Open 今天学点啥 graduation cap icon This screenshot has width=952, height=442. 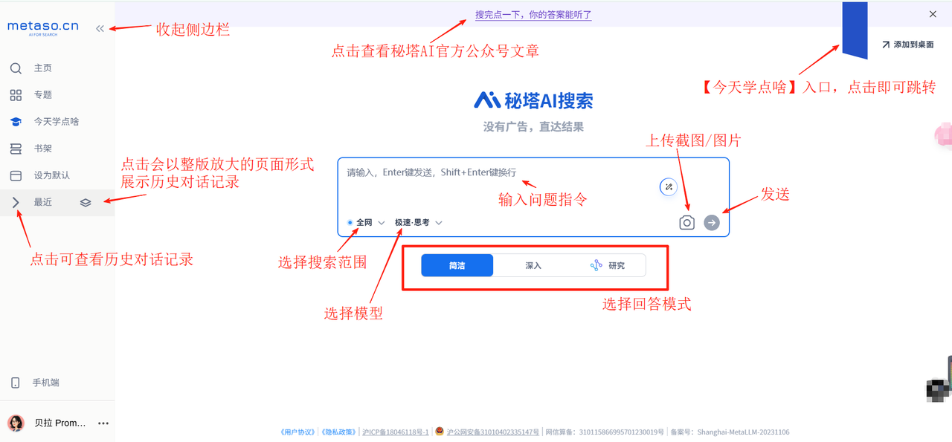[16, 122]
